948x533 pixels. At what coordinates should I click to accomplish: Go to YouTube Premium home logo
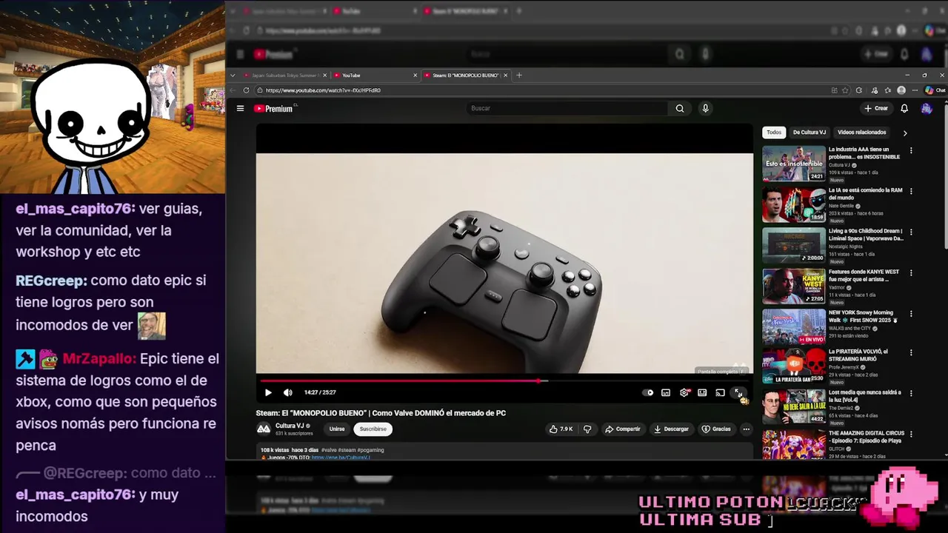click(276, 108)
